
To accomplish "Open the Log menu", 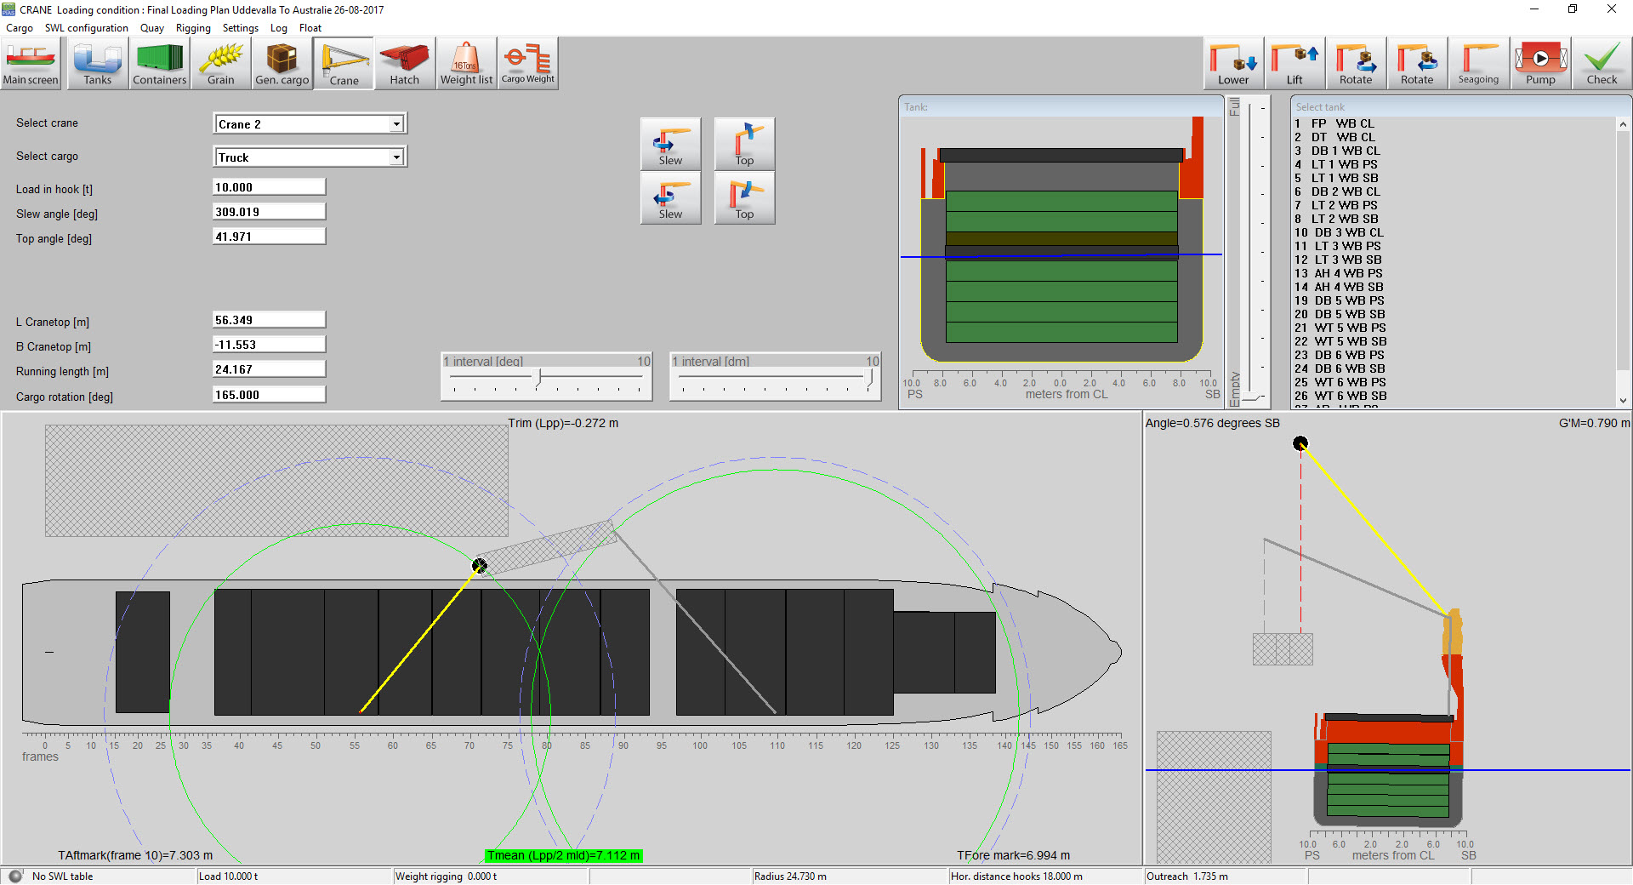I will (x=279, y=28).
